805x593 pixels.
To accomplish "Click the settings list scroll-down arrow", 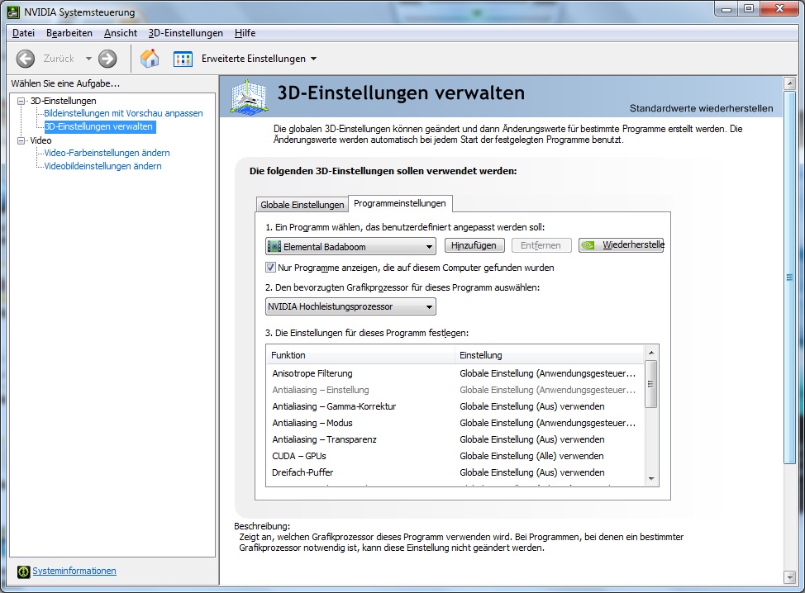I will point(651,478).
